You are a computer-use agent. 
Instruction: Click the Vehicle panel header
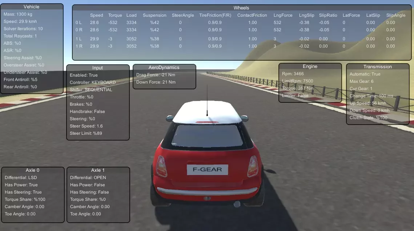click(x=31, y=7)
